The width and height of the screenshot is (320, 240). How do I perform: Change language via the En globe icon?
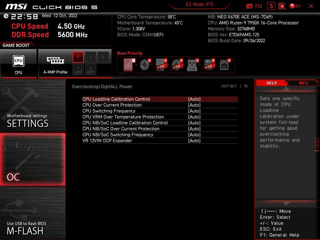pyautogui.click(x=295, y=6)
